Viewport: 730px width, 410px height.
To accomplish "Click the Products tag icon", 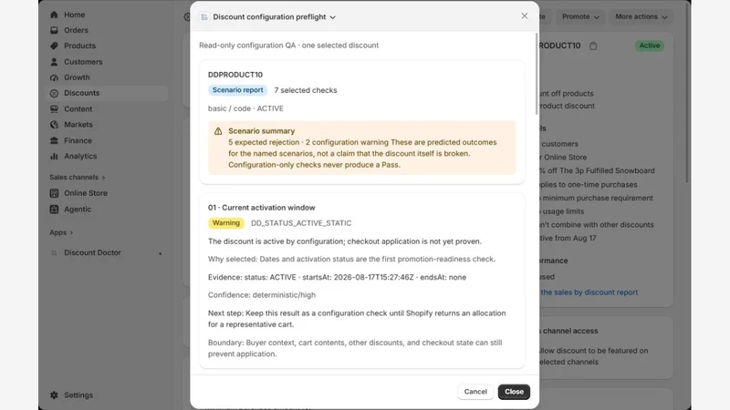I will (x=54, y=46).
